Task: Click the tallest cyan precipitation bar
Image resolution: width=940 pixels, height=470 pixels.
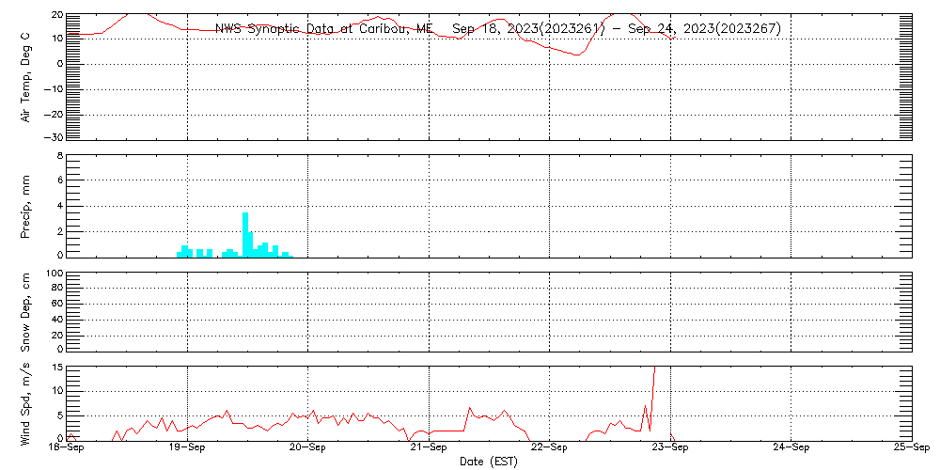Action: (245, 233)
